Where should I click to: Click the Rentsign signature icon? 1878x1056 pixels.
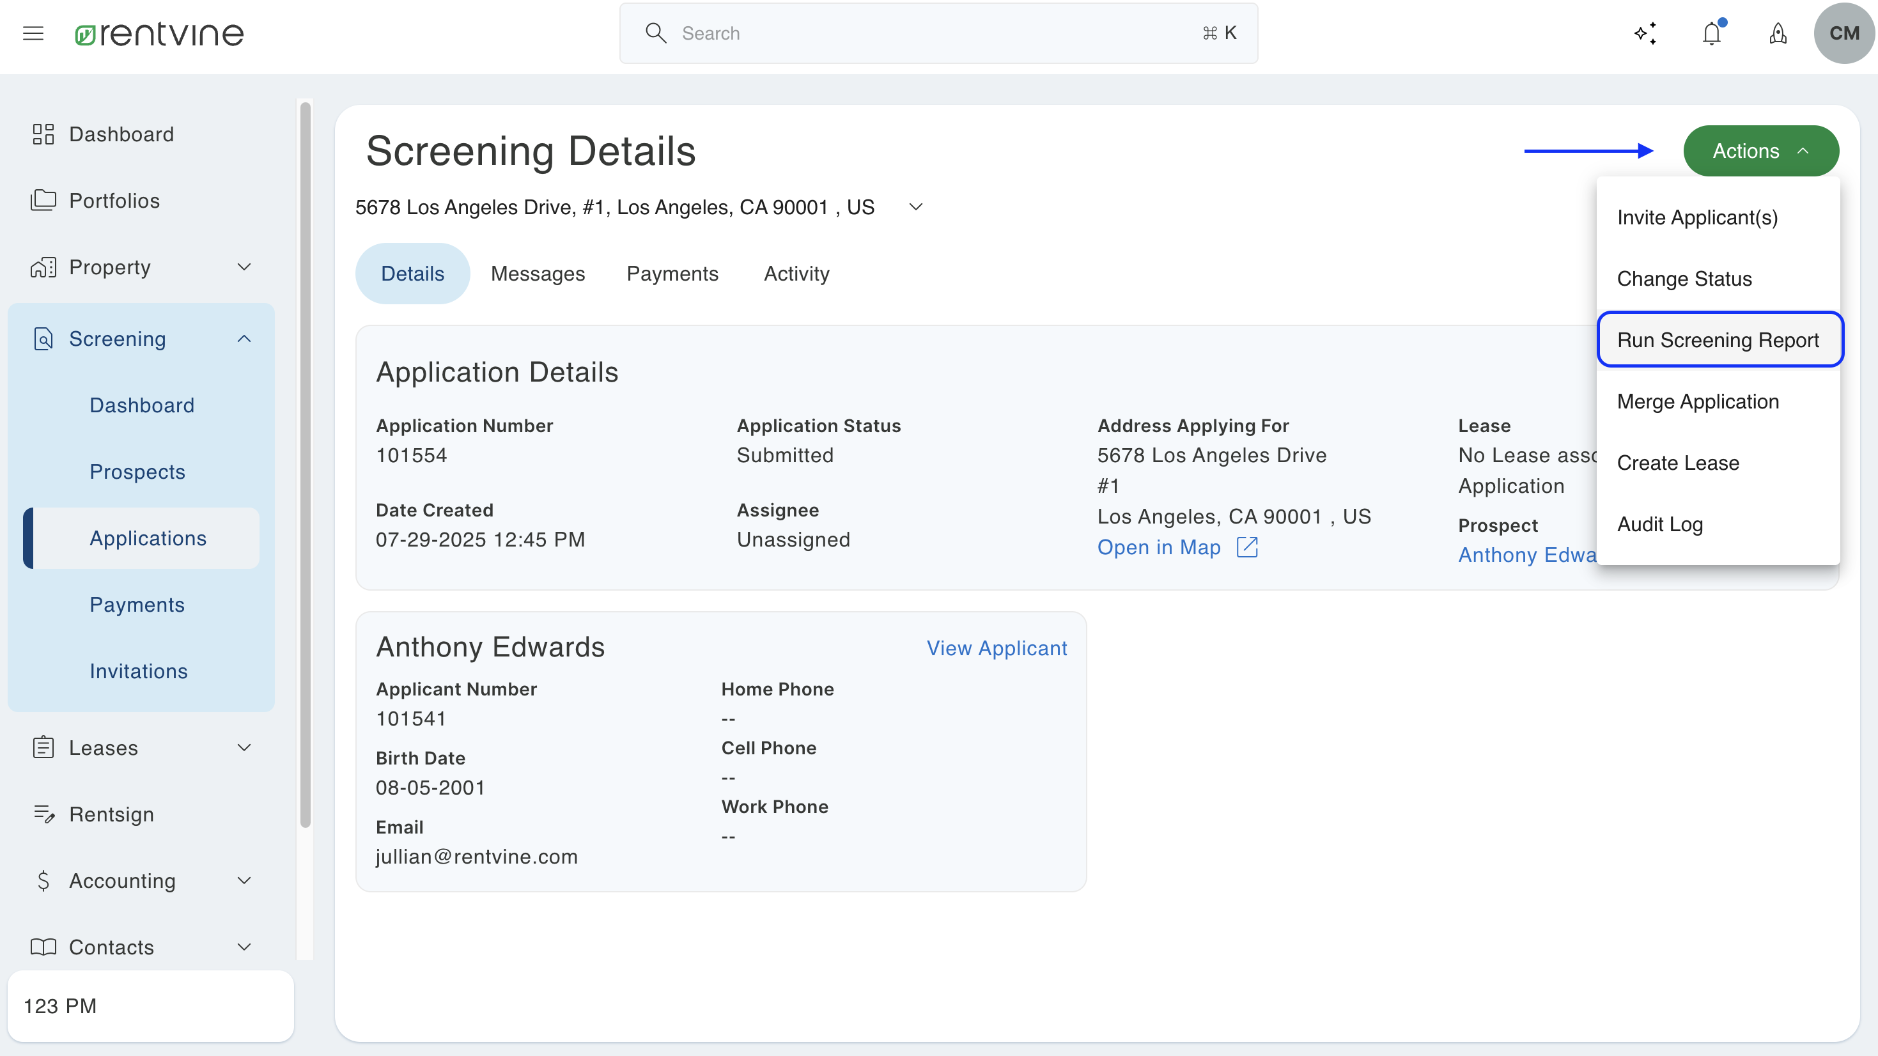click(45, 814)
